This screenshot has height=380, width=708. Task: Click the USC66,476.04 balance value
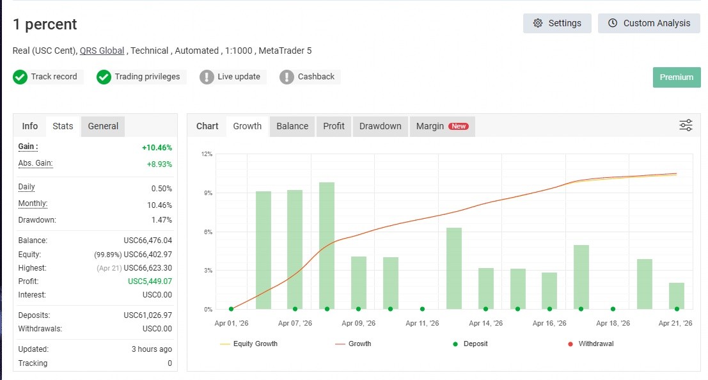point(148,241)
